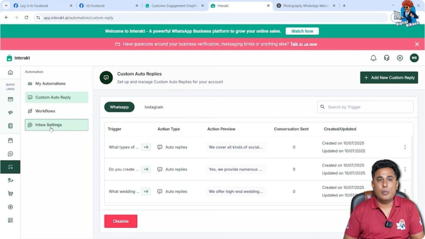Open the notifications bell icon
The width and height of the screenshot is (425, 239).
[373, 58]
